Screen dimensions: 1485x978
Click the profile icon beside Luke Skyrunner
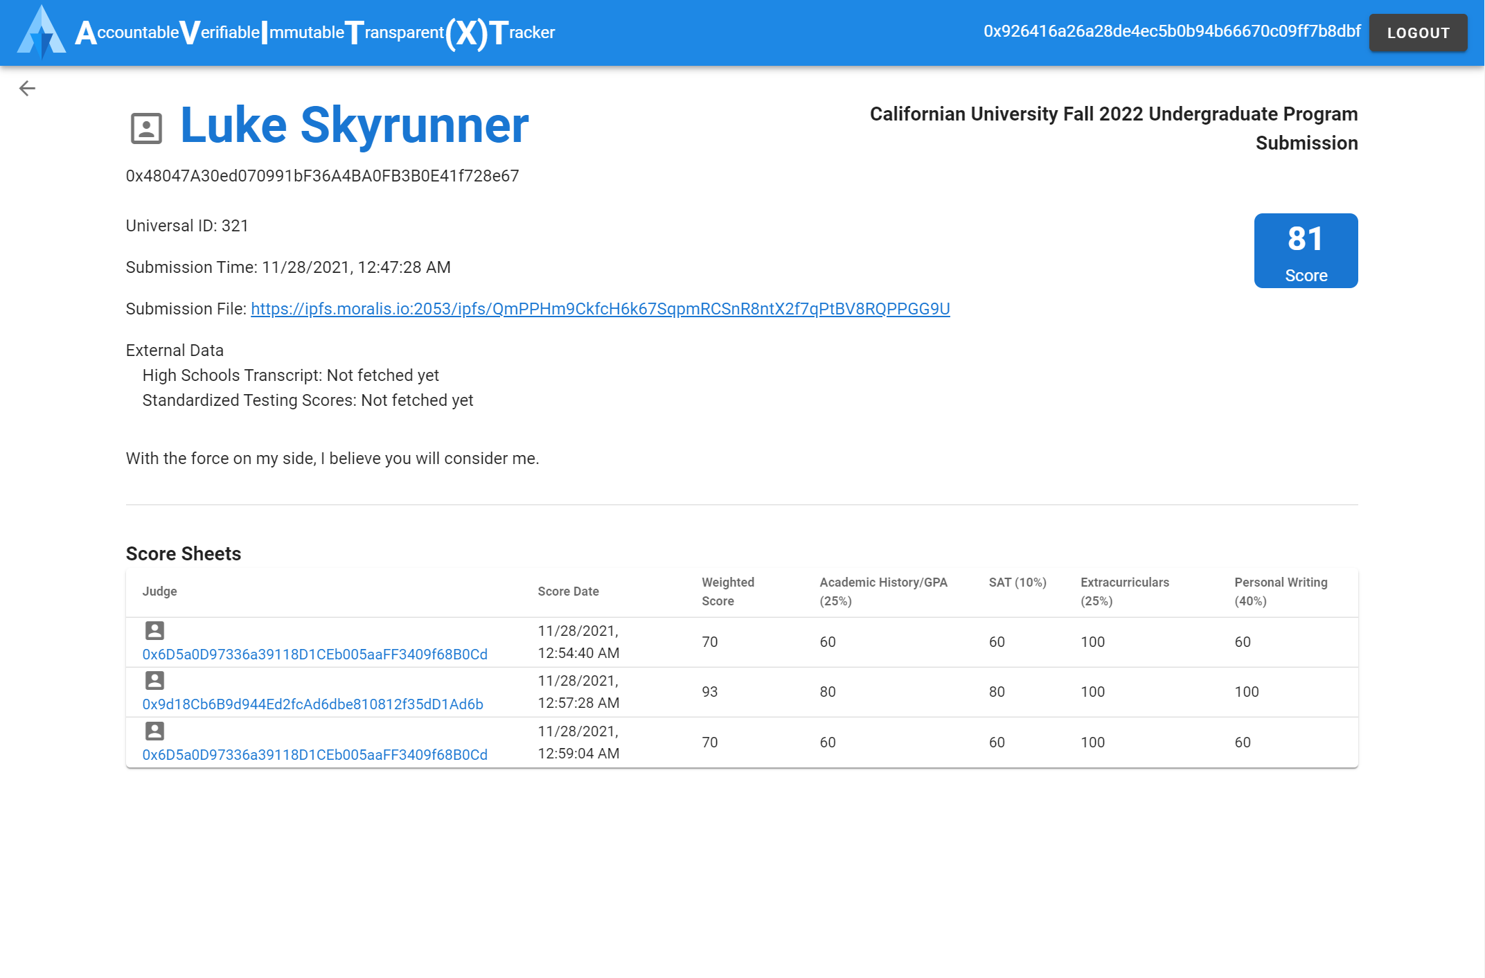pyautogui.click(x=146, y=129)
